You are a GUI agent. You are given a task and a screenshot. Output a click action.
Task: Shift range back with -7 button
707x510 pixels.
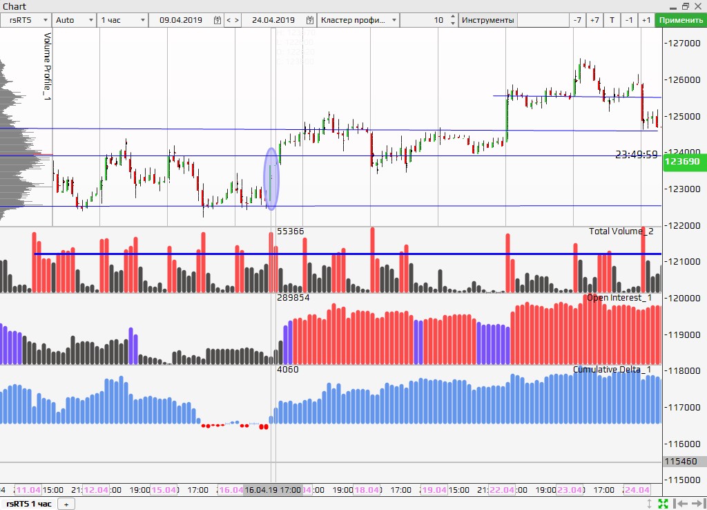[577, 20]
